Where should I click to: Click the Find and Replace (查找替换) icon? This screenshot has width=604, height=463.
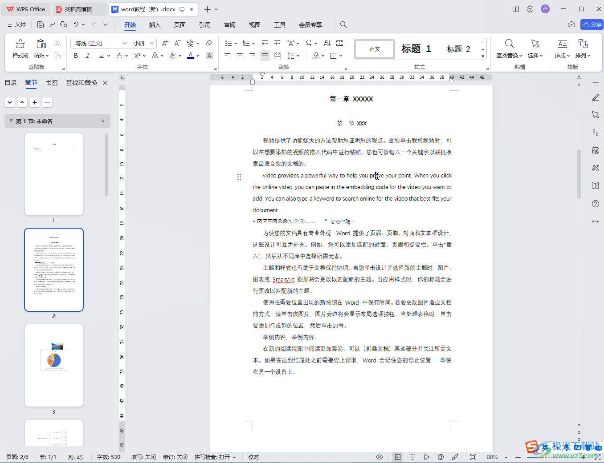coord(509,44)
